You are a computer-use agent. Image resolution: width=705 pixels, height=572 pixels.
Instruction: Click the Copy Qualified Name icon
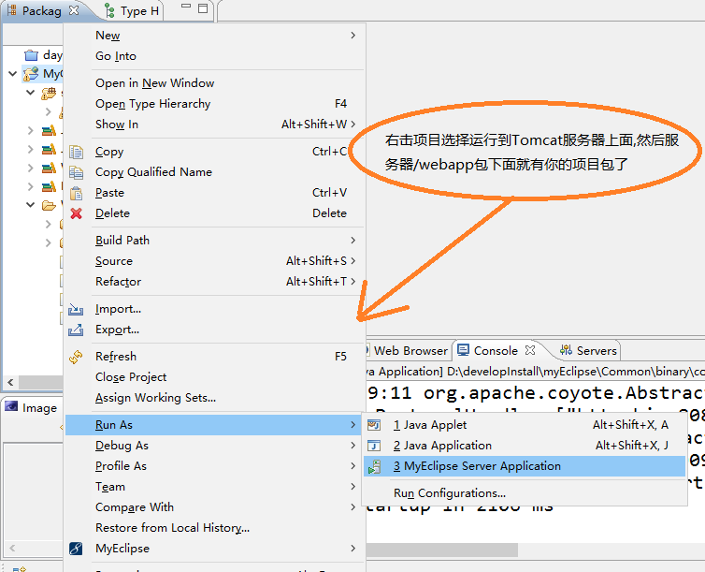(76, 172)
